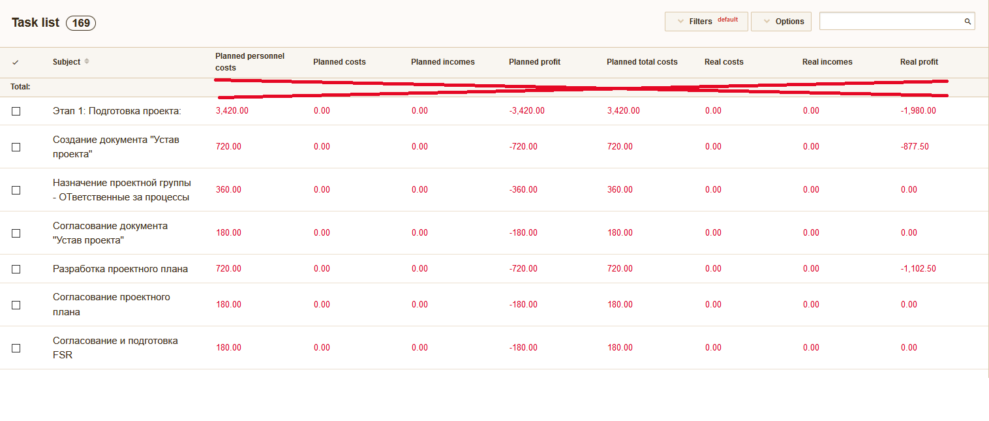Click the -360.00 planned profit value
Viewport: 989px width, 421px height.
coord(524,190)
